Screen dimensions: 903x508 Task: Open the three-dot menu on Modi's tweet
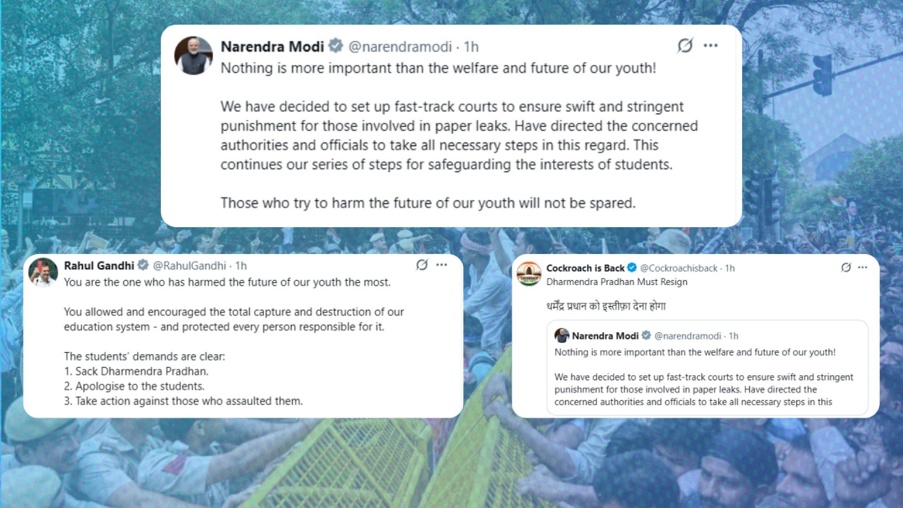[711, 46]
